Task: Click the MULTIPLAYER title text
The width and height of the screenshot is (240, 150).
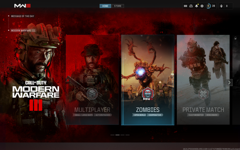Action: [x=92, y=110]
